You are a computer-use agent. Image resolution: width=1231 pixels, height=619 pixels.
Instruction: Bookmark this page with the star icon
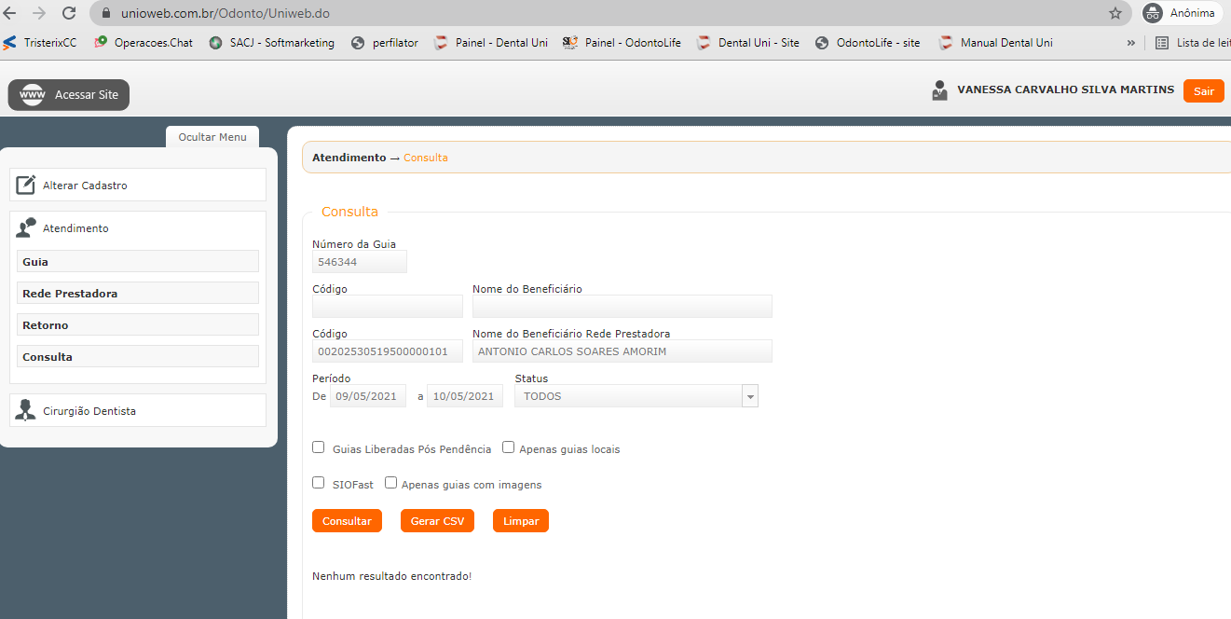(x=1115, y=13)
